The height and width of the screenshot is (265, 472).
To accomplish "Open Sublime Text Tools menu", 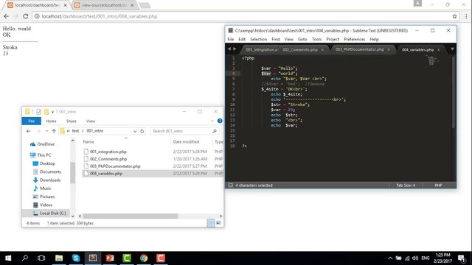I will tap(316, 39).
